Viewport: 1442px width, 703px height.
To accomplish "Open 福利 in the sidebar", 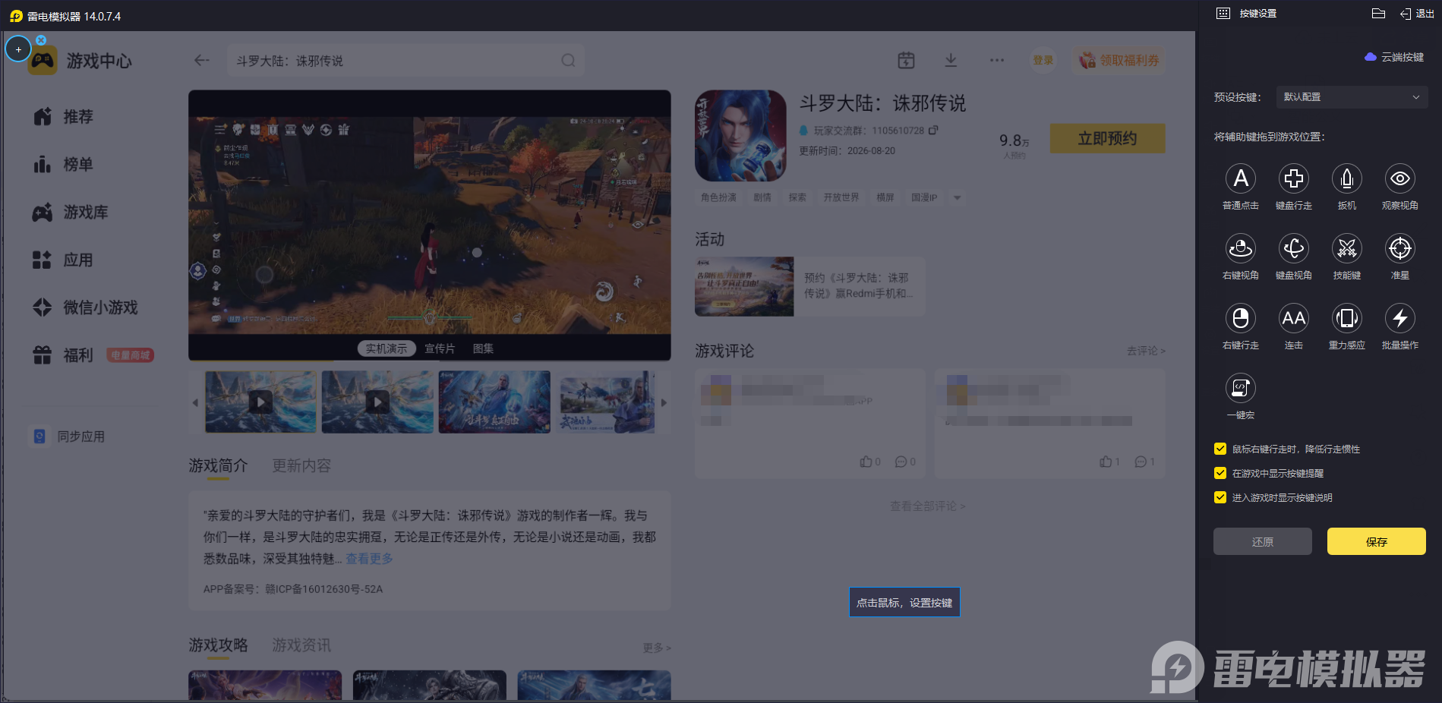I will (63, 355).
